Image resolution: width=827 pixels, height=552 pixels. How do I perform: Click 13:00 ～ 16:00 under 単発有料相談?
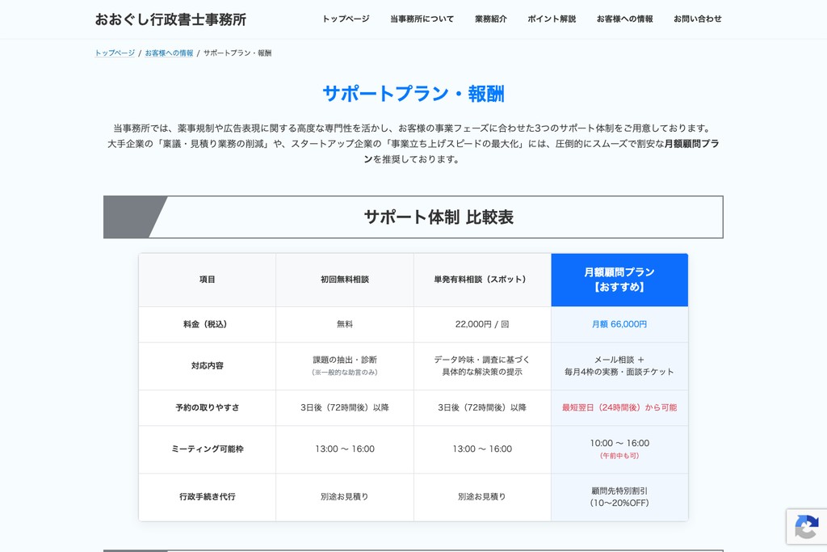(482, 449)
